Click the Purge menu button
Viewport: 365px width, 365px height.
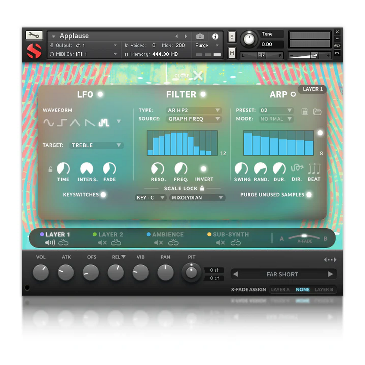point(206,45)
